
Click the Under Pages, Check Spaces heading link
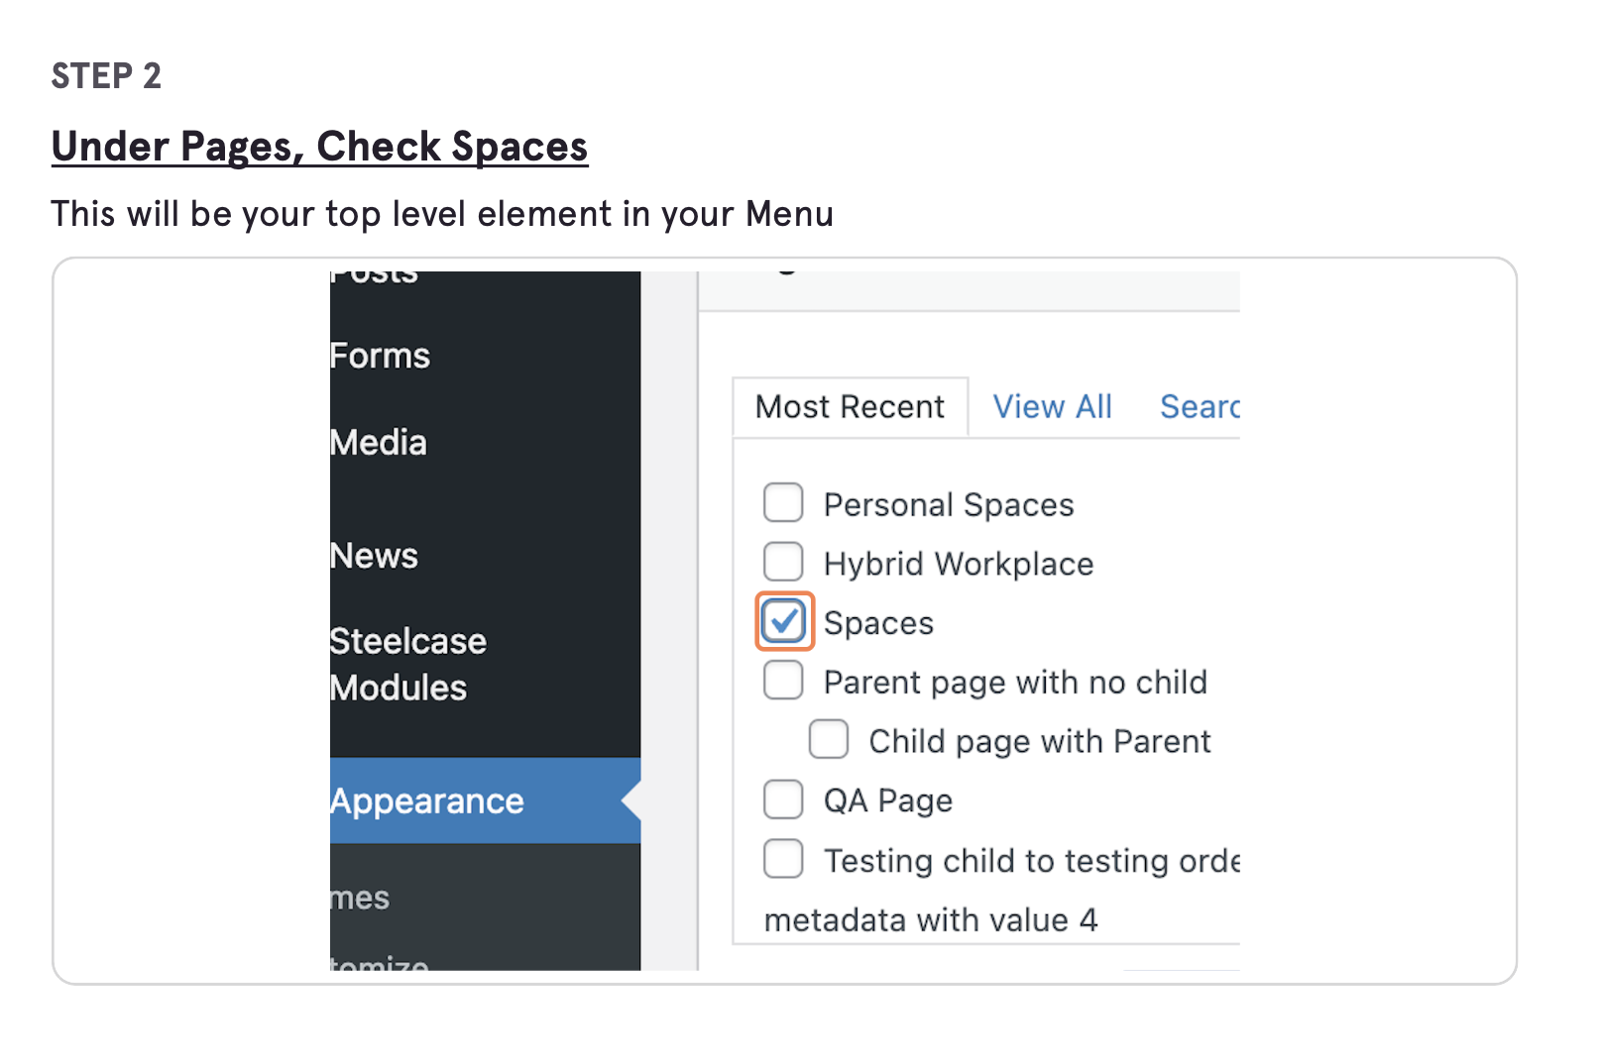tap(319, 147)
